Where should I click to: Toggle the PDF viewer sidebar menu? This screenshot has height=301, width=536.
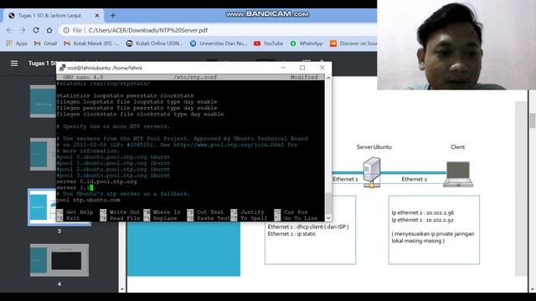click(14, 64)
